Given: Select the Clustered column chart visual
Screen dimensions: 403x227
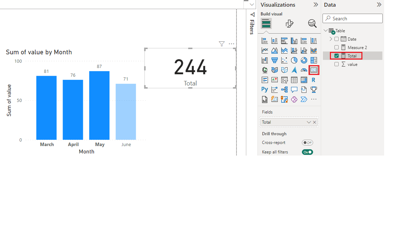Looking at the screenshot, I should pos(294,41).
